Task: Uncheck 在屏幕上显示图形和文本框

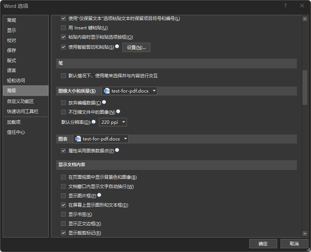Action: coord(63,205)
